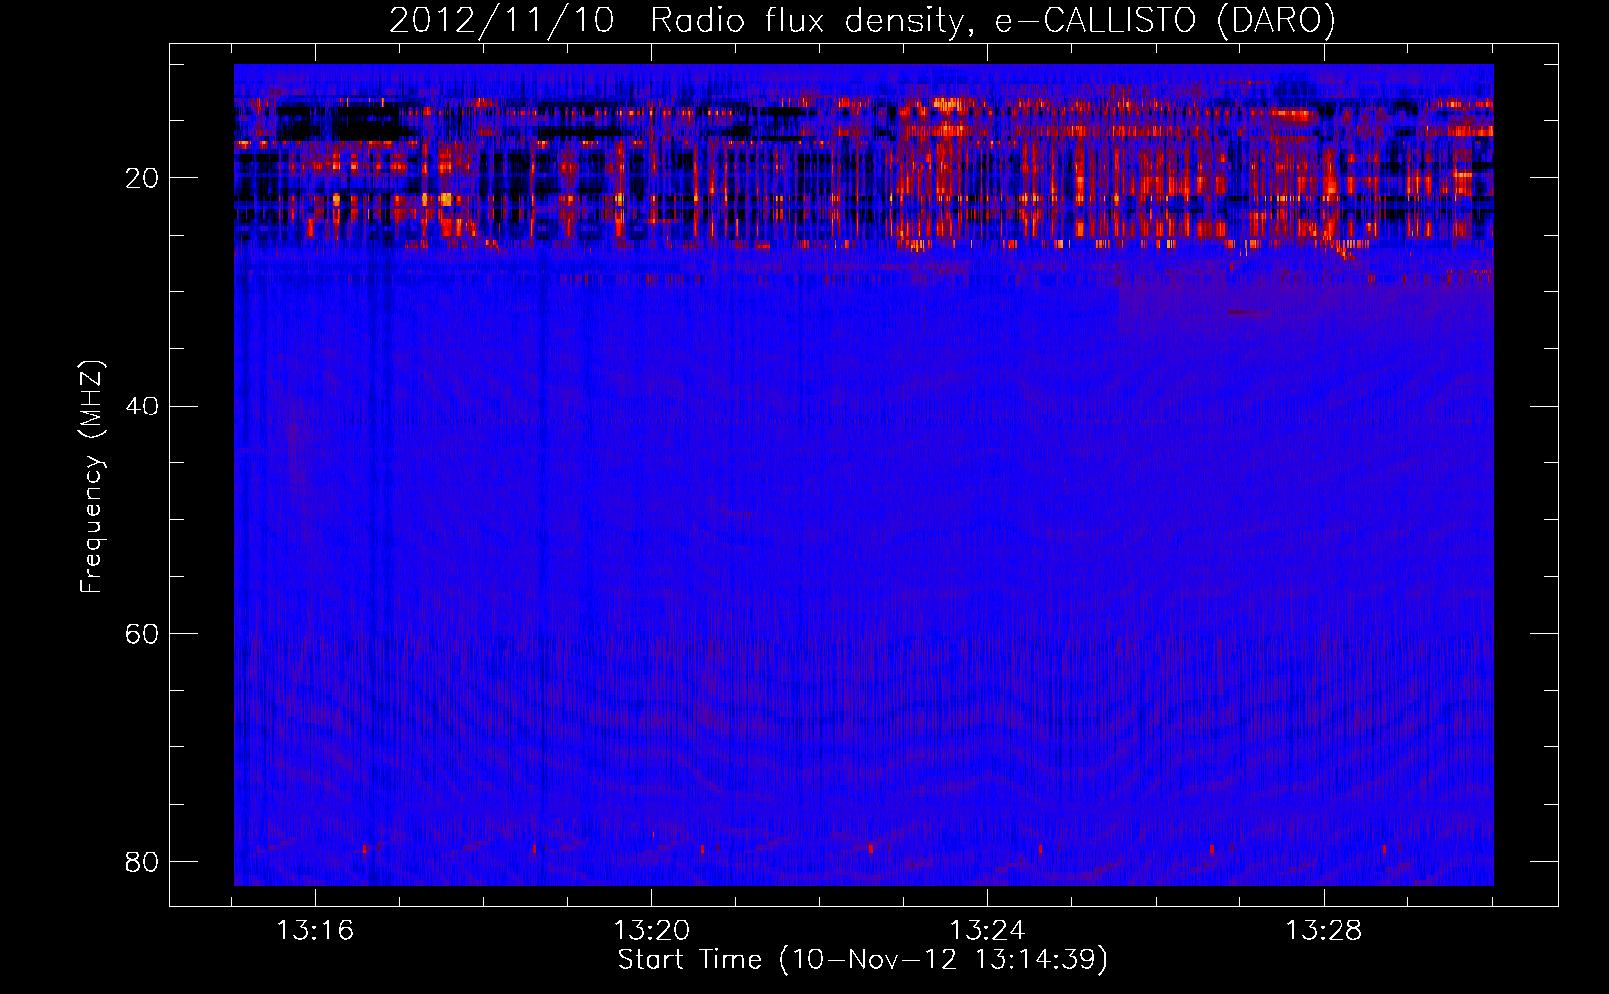This screenshot has height=994, width=1609.
Task: Click the 40 frequency tick label
Action: tap(142, 406)
